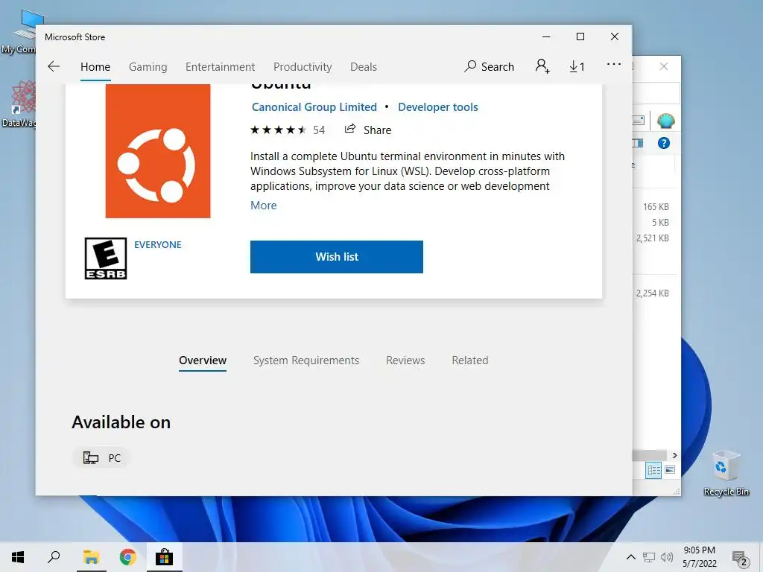Screen dimensions: 763x572
Task: Switch to the Home tab
Action: tap(95, 66)
